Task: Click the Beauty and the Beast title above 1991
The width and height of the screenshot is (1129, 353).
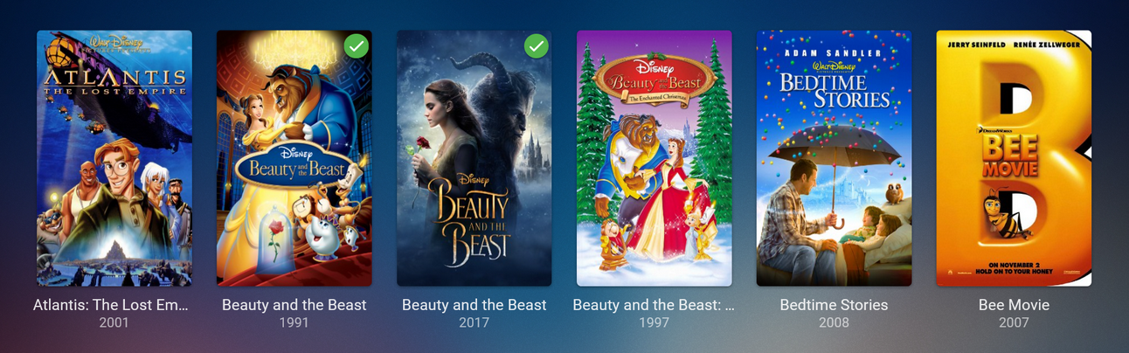Action: 294,305
